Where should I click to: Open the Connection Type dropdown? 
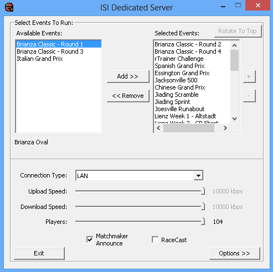[x=198, y=176]
